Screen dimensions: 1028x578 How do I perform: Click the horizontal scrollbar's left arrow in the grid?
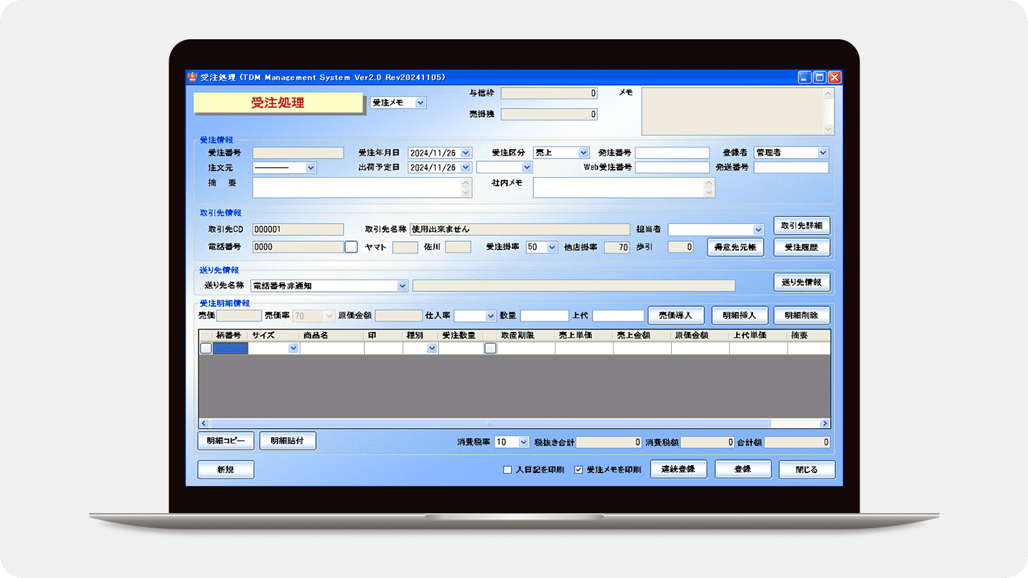[203, 423]
